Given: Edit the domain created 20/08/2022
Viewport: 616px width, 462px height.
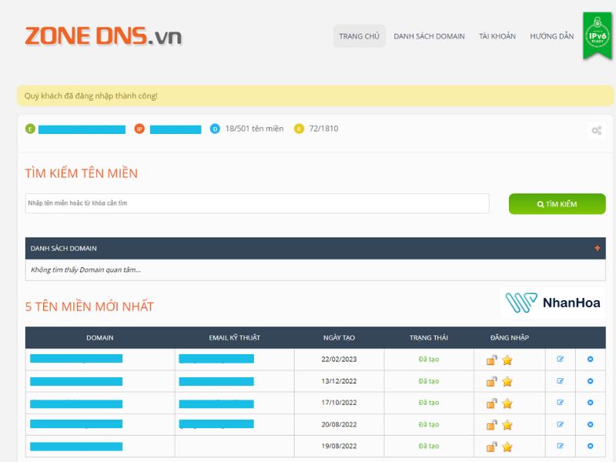Looking at the screenshot, I should tap(561, 424).
